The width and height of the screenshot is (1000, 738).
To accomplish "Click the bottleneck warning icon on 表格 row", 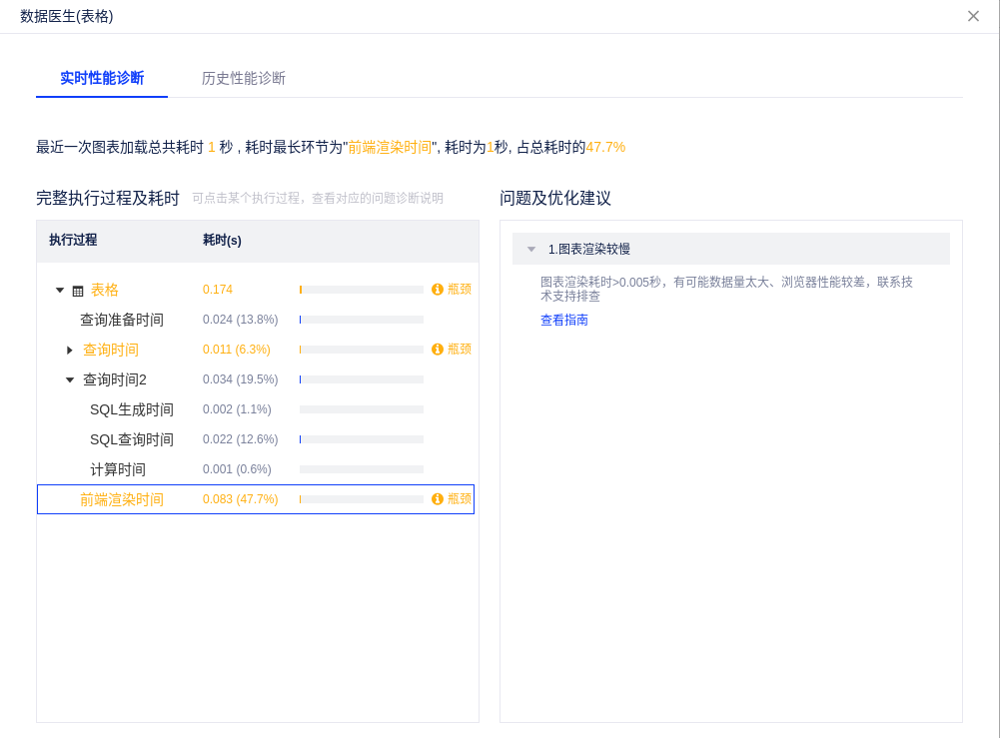I will (438, 290).
